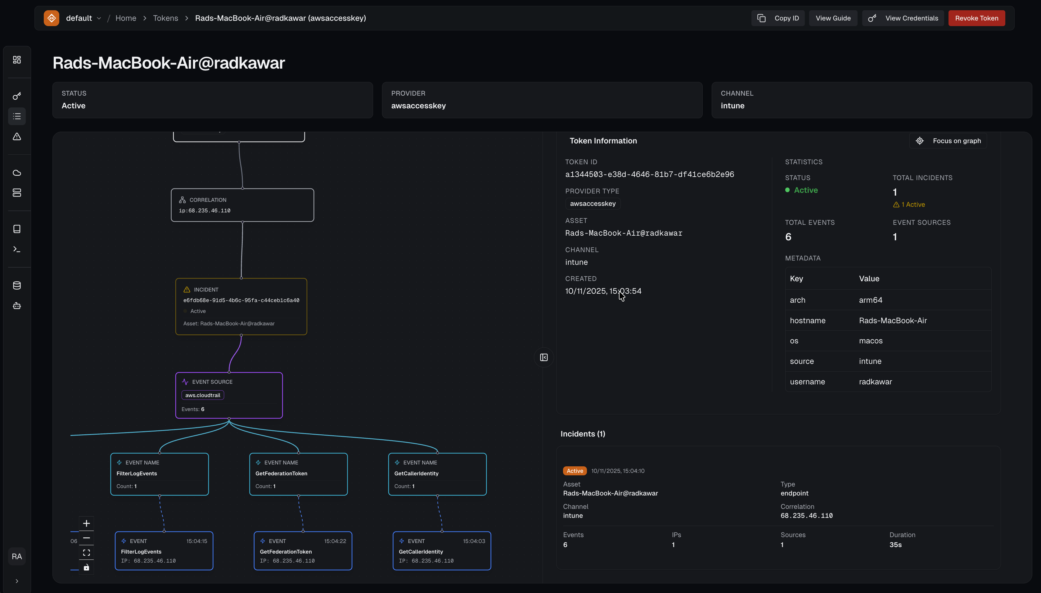Open the terminal icon in the sidebar
The height and width of the screenshot is (593, 1041).
tap(17, 249)
